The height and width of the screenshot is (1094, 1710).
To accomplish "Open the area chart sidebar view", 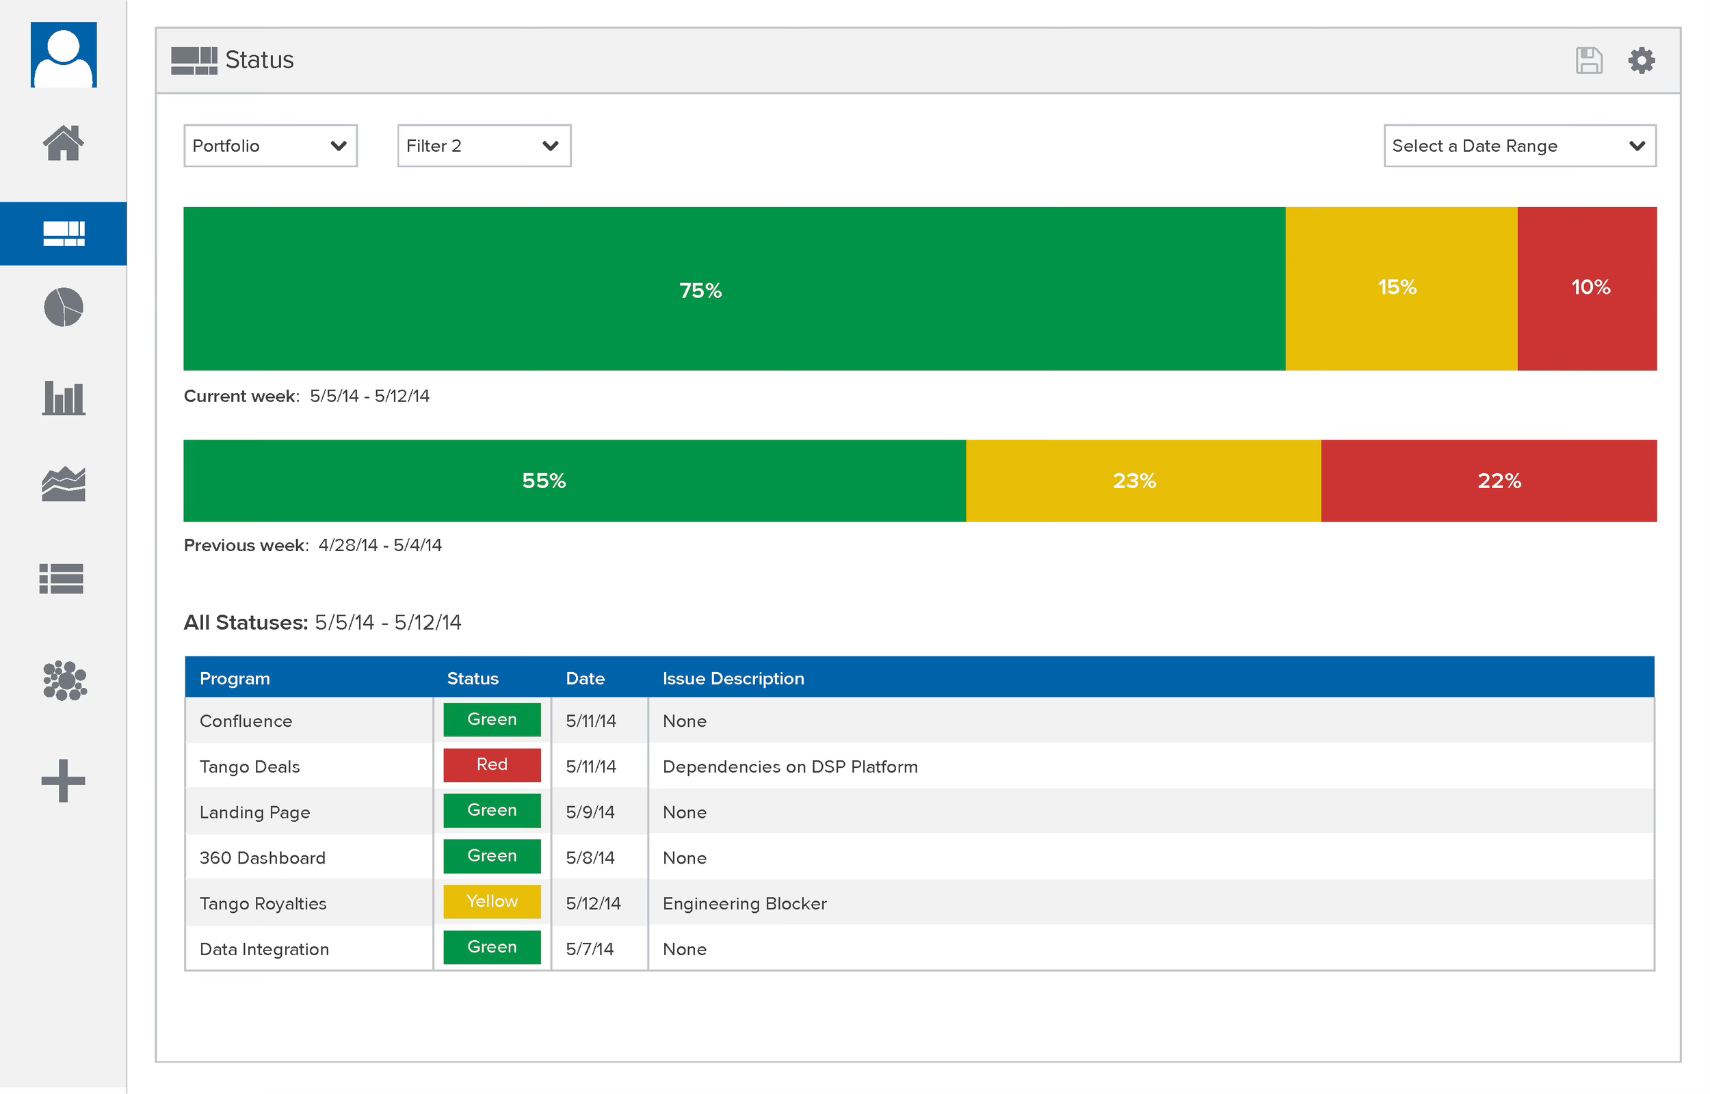I will 63,485.
